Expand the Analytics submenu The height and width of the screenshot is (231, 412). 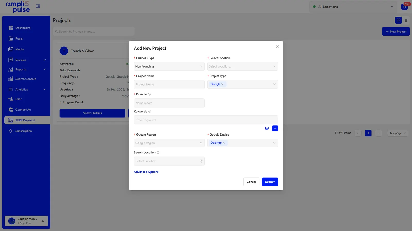(x=45, y=89)
